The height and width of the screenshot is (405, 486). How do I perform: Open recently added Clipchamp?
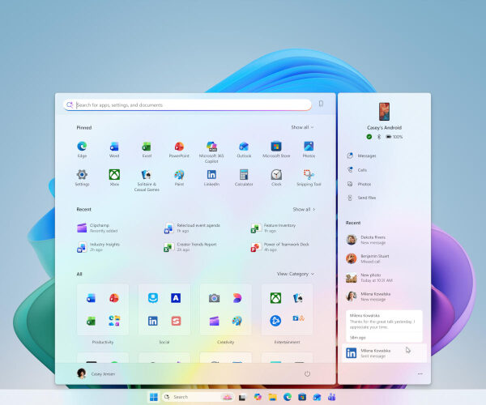click(98, 228)
